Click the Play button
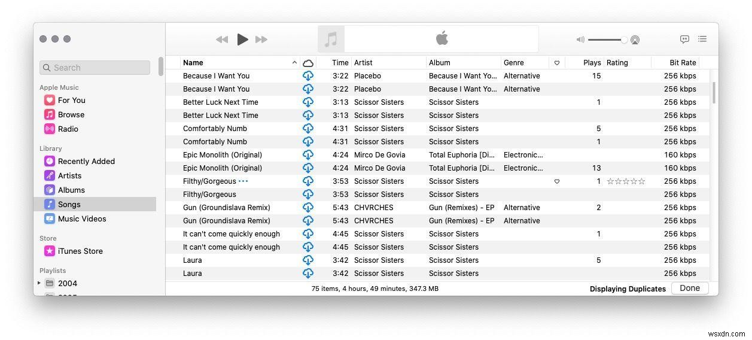 [x=242, y=40]
